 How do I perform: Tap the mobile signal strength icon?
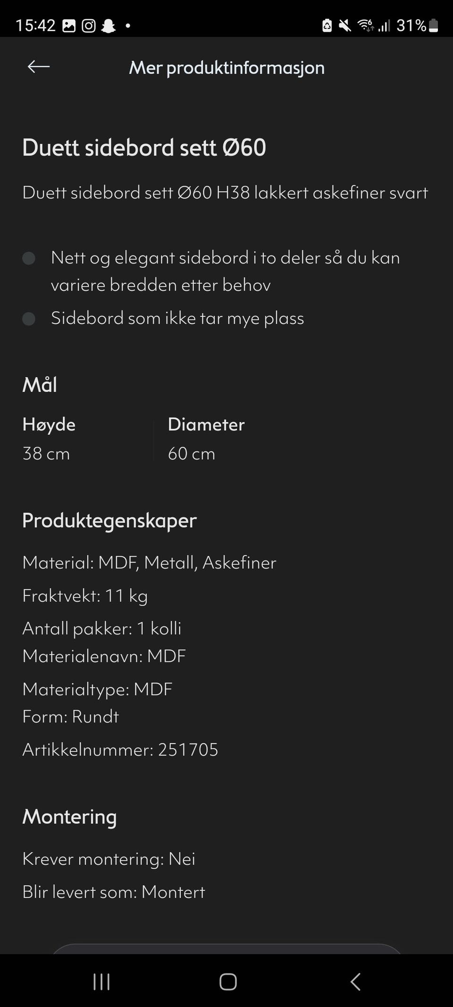tap(384, 25)
